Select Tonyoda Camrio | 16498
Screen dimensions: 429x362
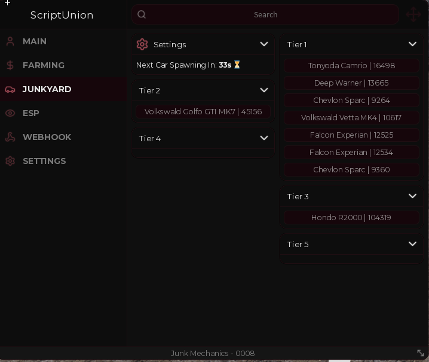[351, 65]
